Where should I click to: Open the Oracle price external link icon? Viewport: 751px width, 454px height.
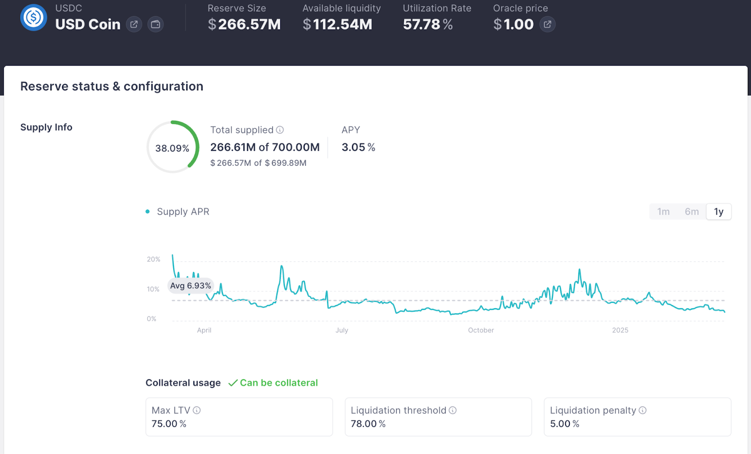547,24
